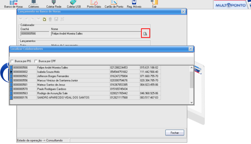The image size is (251, 144).
Task: Close the Localizar Colaboradores dialog
Action: [x=190, y=49]
